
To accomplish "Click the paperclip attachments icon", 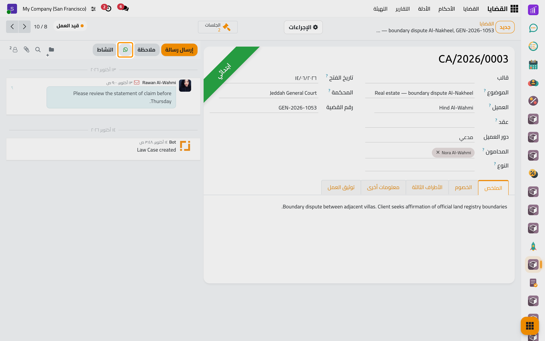I will click(26, 49).
